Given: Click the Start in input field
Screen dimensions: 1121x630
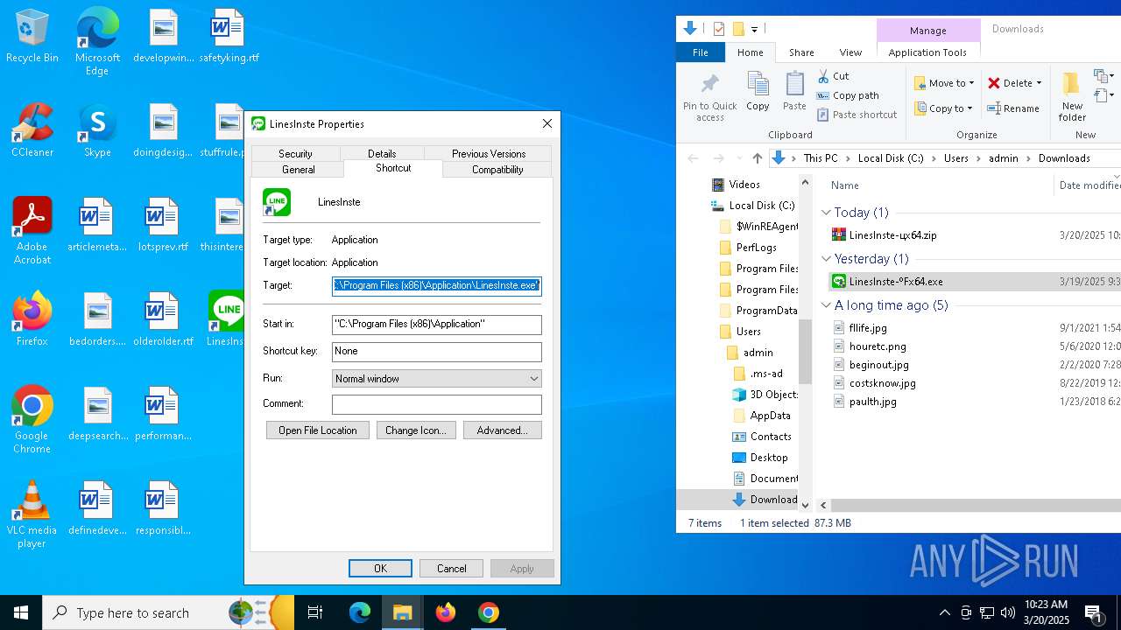Looking at the screenshot, I should click(x=437, y=324).
